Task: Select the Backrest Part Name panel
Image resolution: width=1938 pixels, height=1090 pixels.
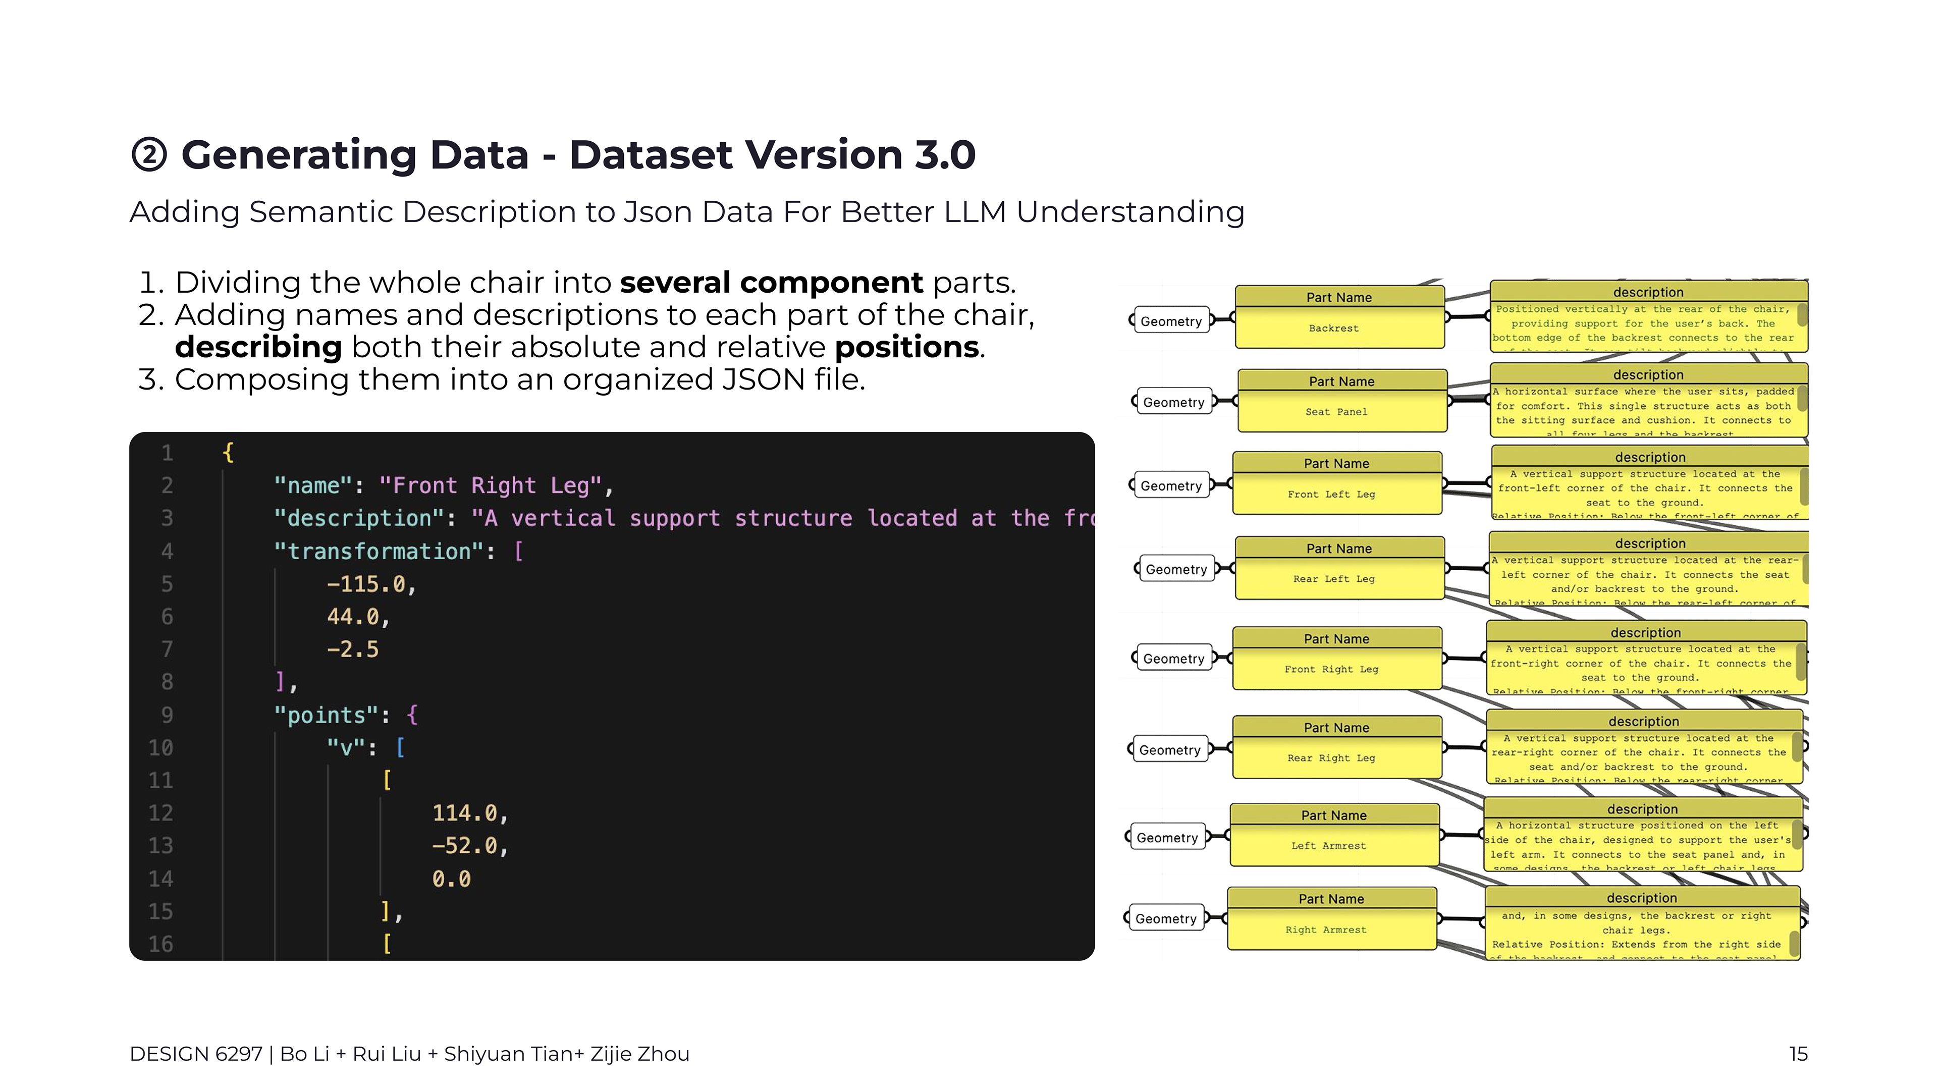Action: pyautogui.click(x=1339, y=317)
